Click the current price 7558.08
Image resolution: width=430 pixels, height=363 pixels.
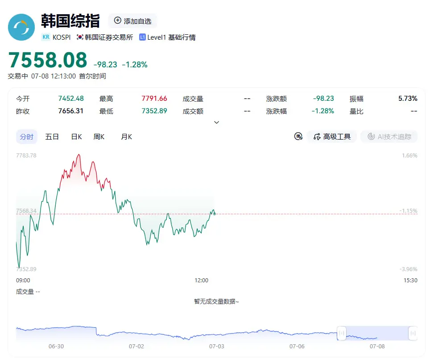click(48, 60)
